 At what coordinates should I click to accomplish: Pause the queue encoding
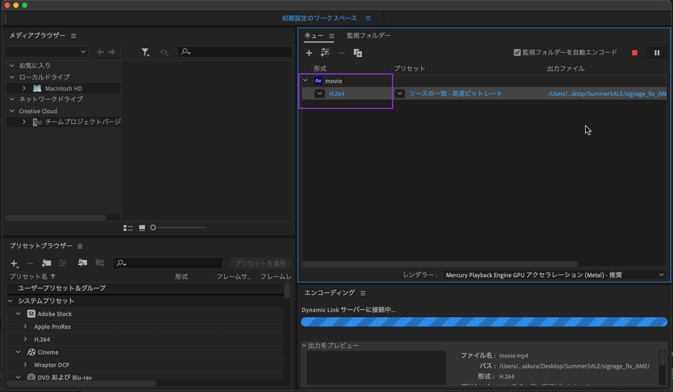tap(657, 53)
